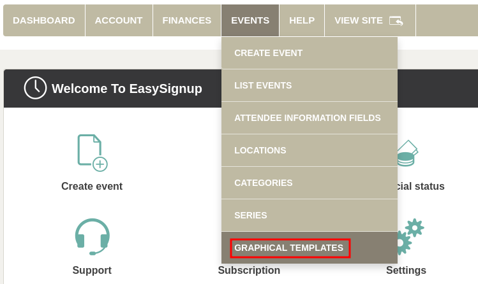The height and width of the screenshot is (284, 478).
Task: Choose List Events in the dropdown
Action: coord(263,85)
